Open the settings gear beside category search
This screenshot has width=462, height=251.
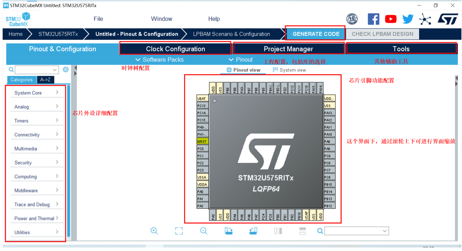pos(66,70)
